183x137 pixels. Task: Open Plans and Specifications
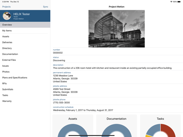pyautogui.click(x=25, y=77)
